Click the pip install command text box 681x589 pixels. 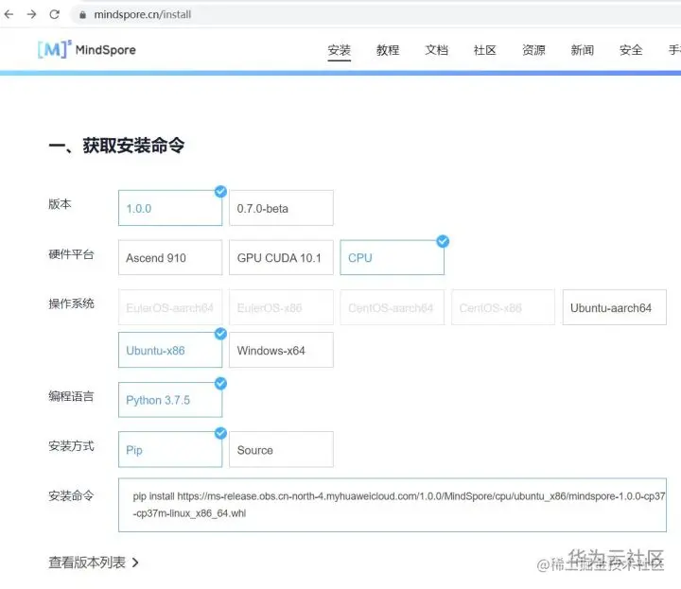(393, 505)
